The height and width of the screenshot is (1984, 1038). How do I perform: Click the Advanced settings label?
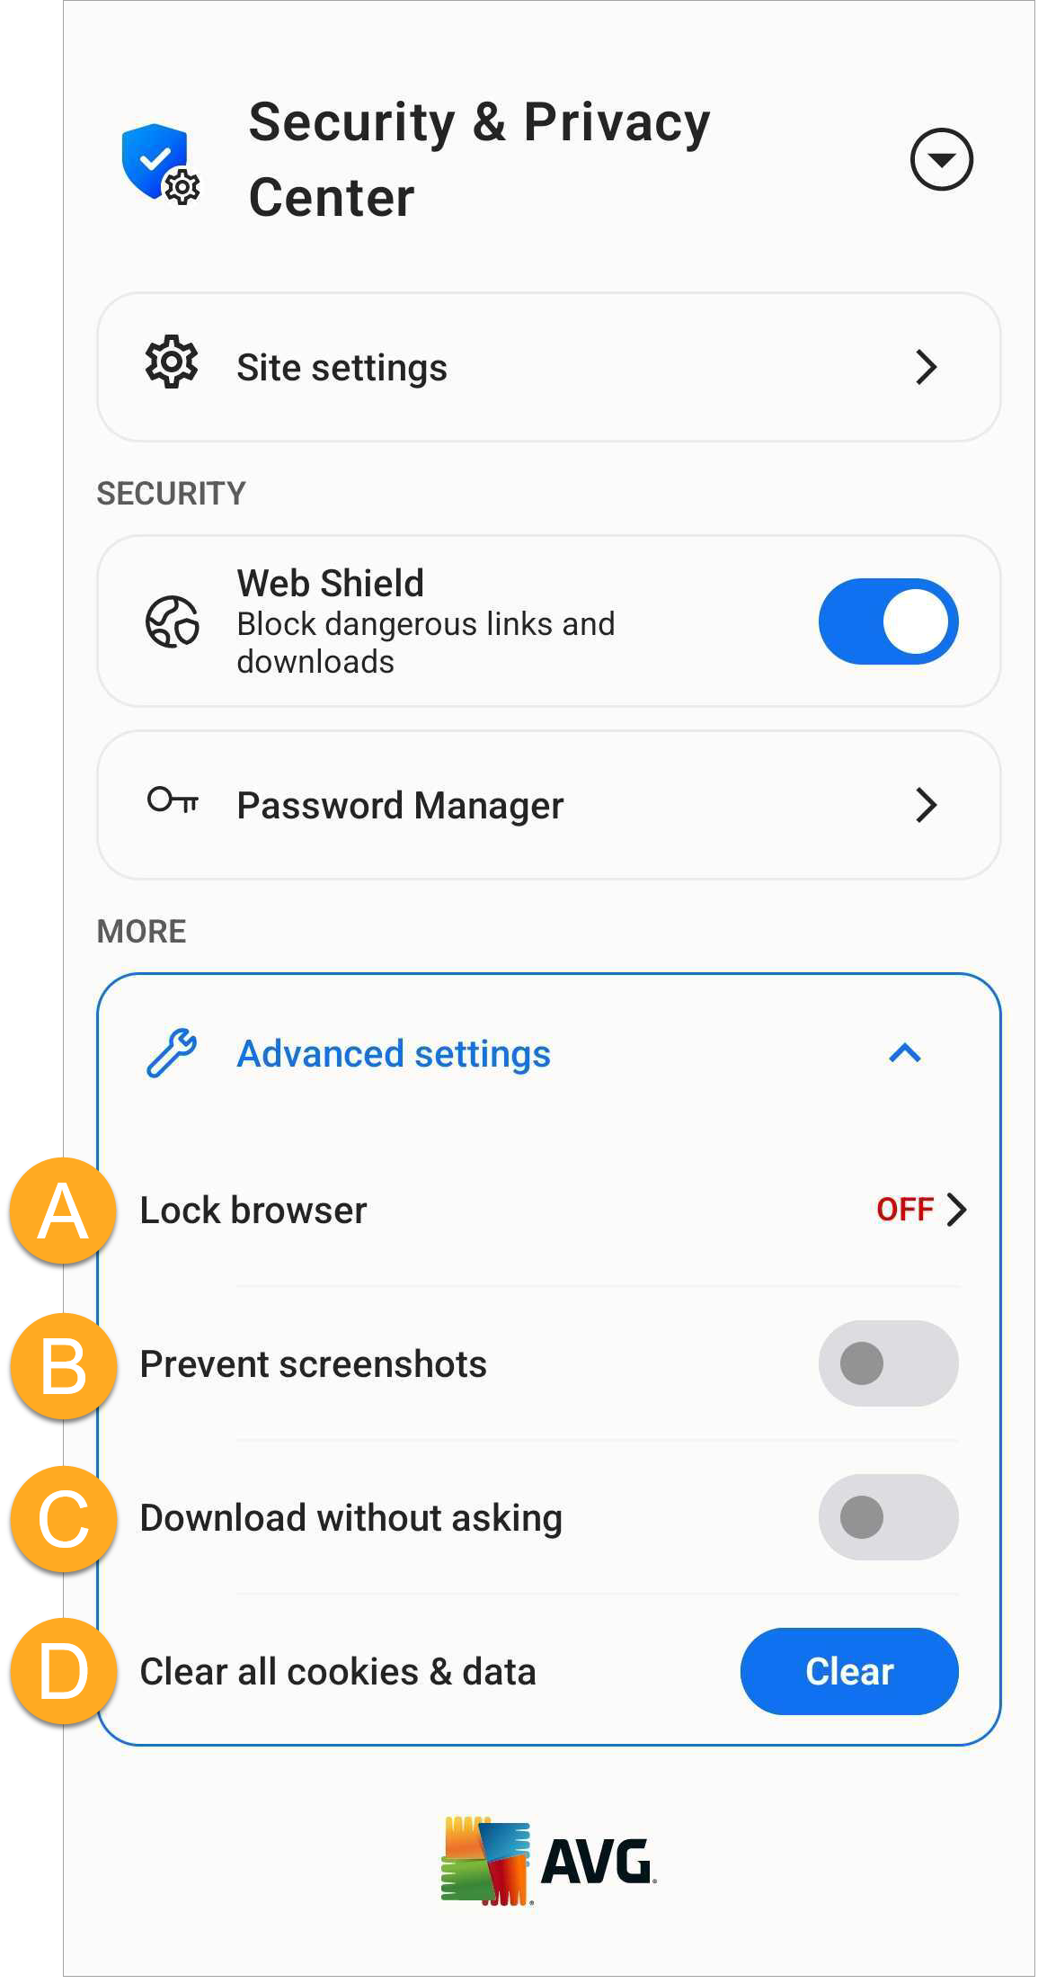[x=394, y=1054]
